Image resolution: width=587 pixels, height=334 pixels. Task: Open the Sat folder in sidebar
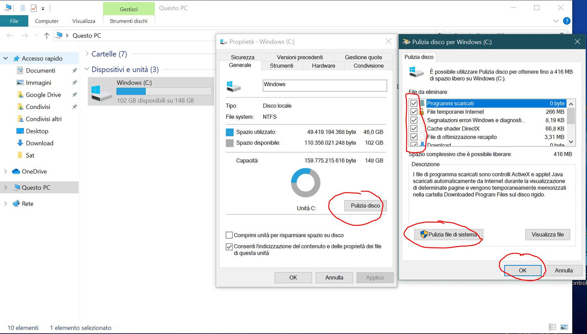click(x=30, y=155)
